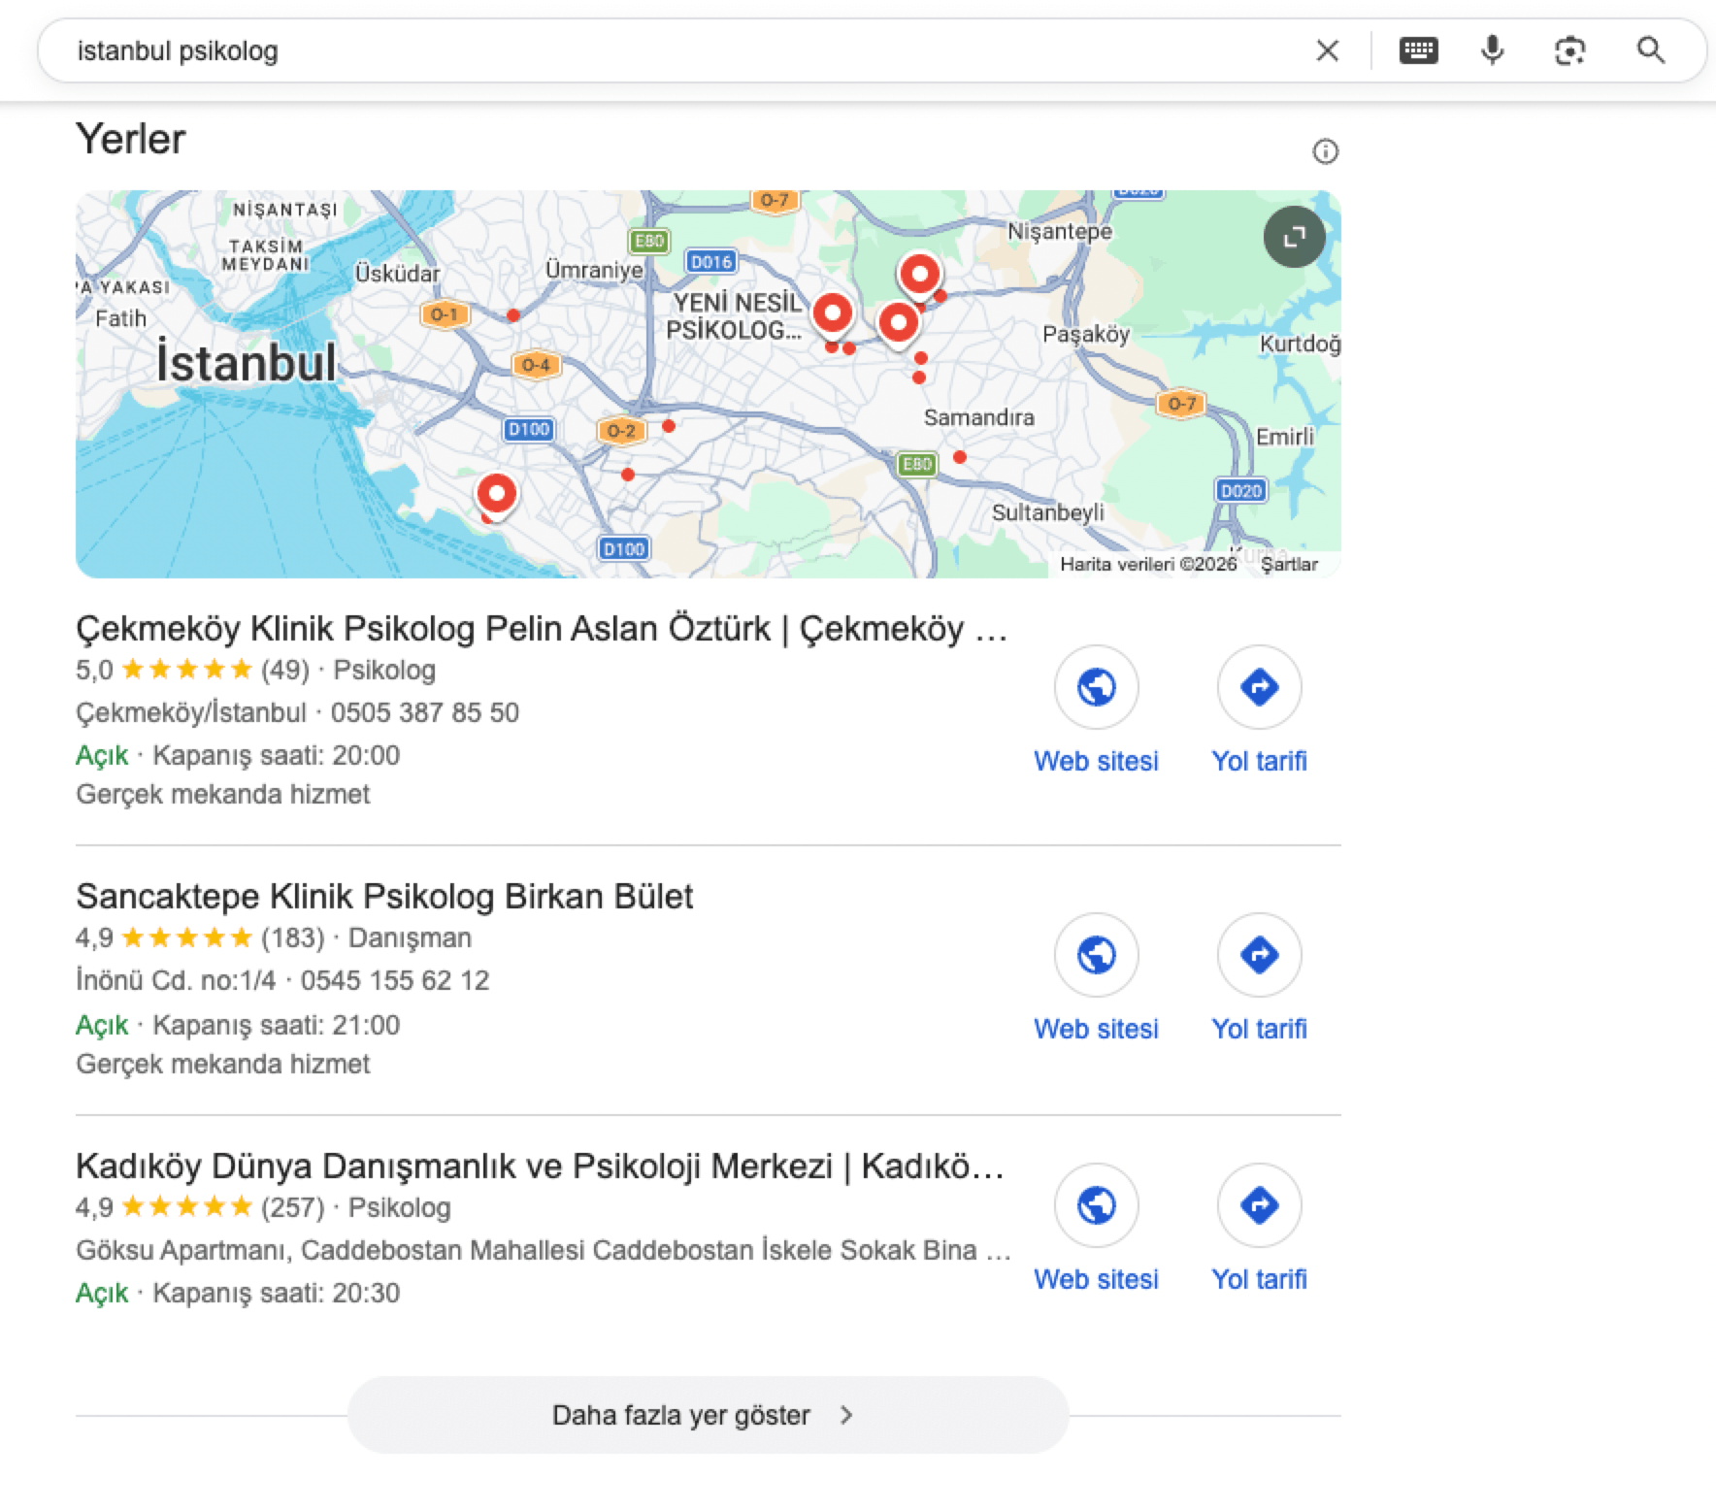Get directions to Çekmeköy Klinik Psikolog Pelin Aslan
Viewport: 1716px width, 1512px height.
click(1259, 688)
